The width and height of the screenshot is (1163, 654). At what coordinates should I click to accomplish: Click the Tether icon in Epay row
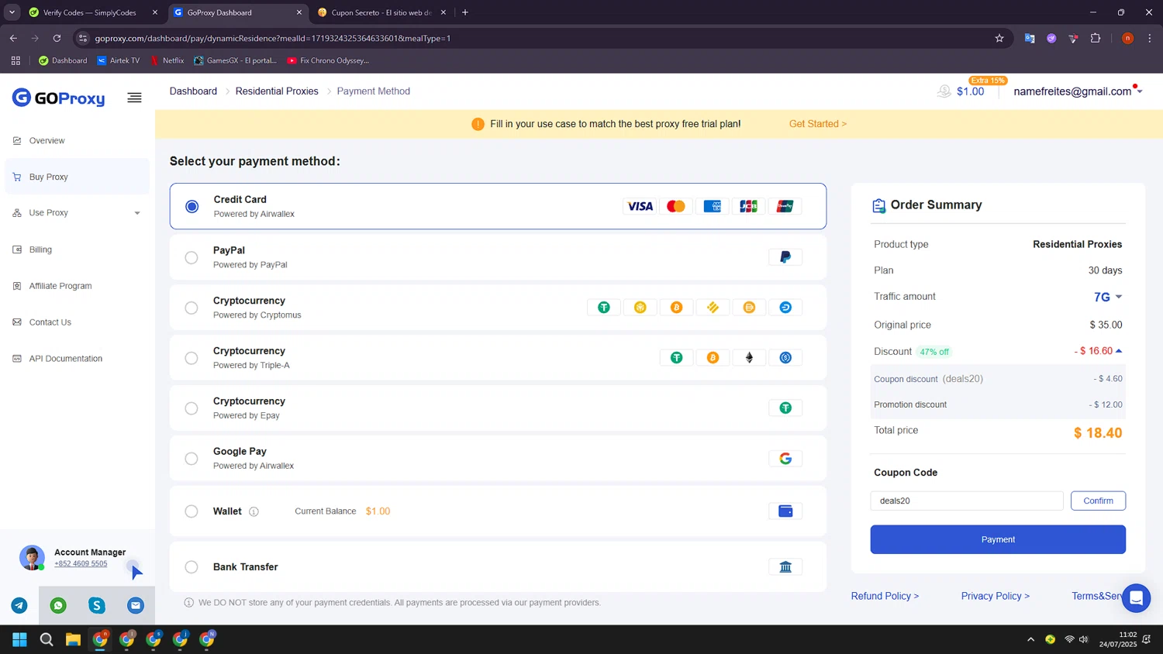click(785, 408)
